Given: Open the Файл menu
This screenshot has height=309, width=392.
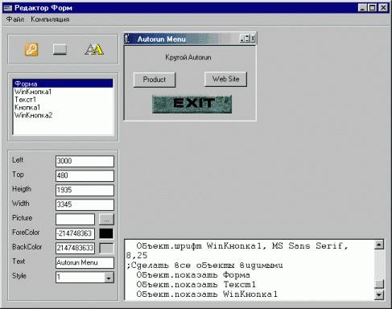Looking at the screenshot, I should (x=15, y=19).
